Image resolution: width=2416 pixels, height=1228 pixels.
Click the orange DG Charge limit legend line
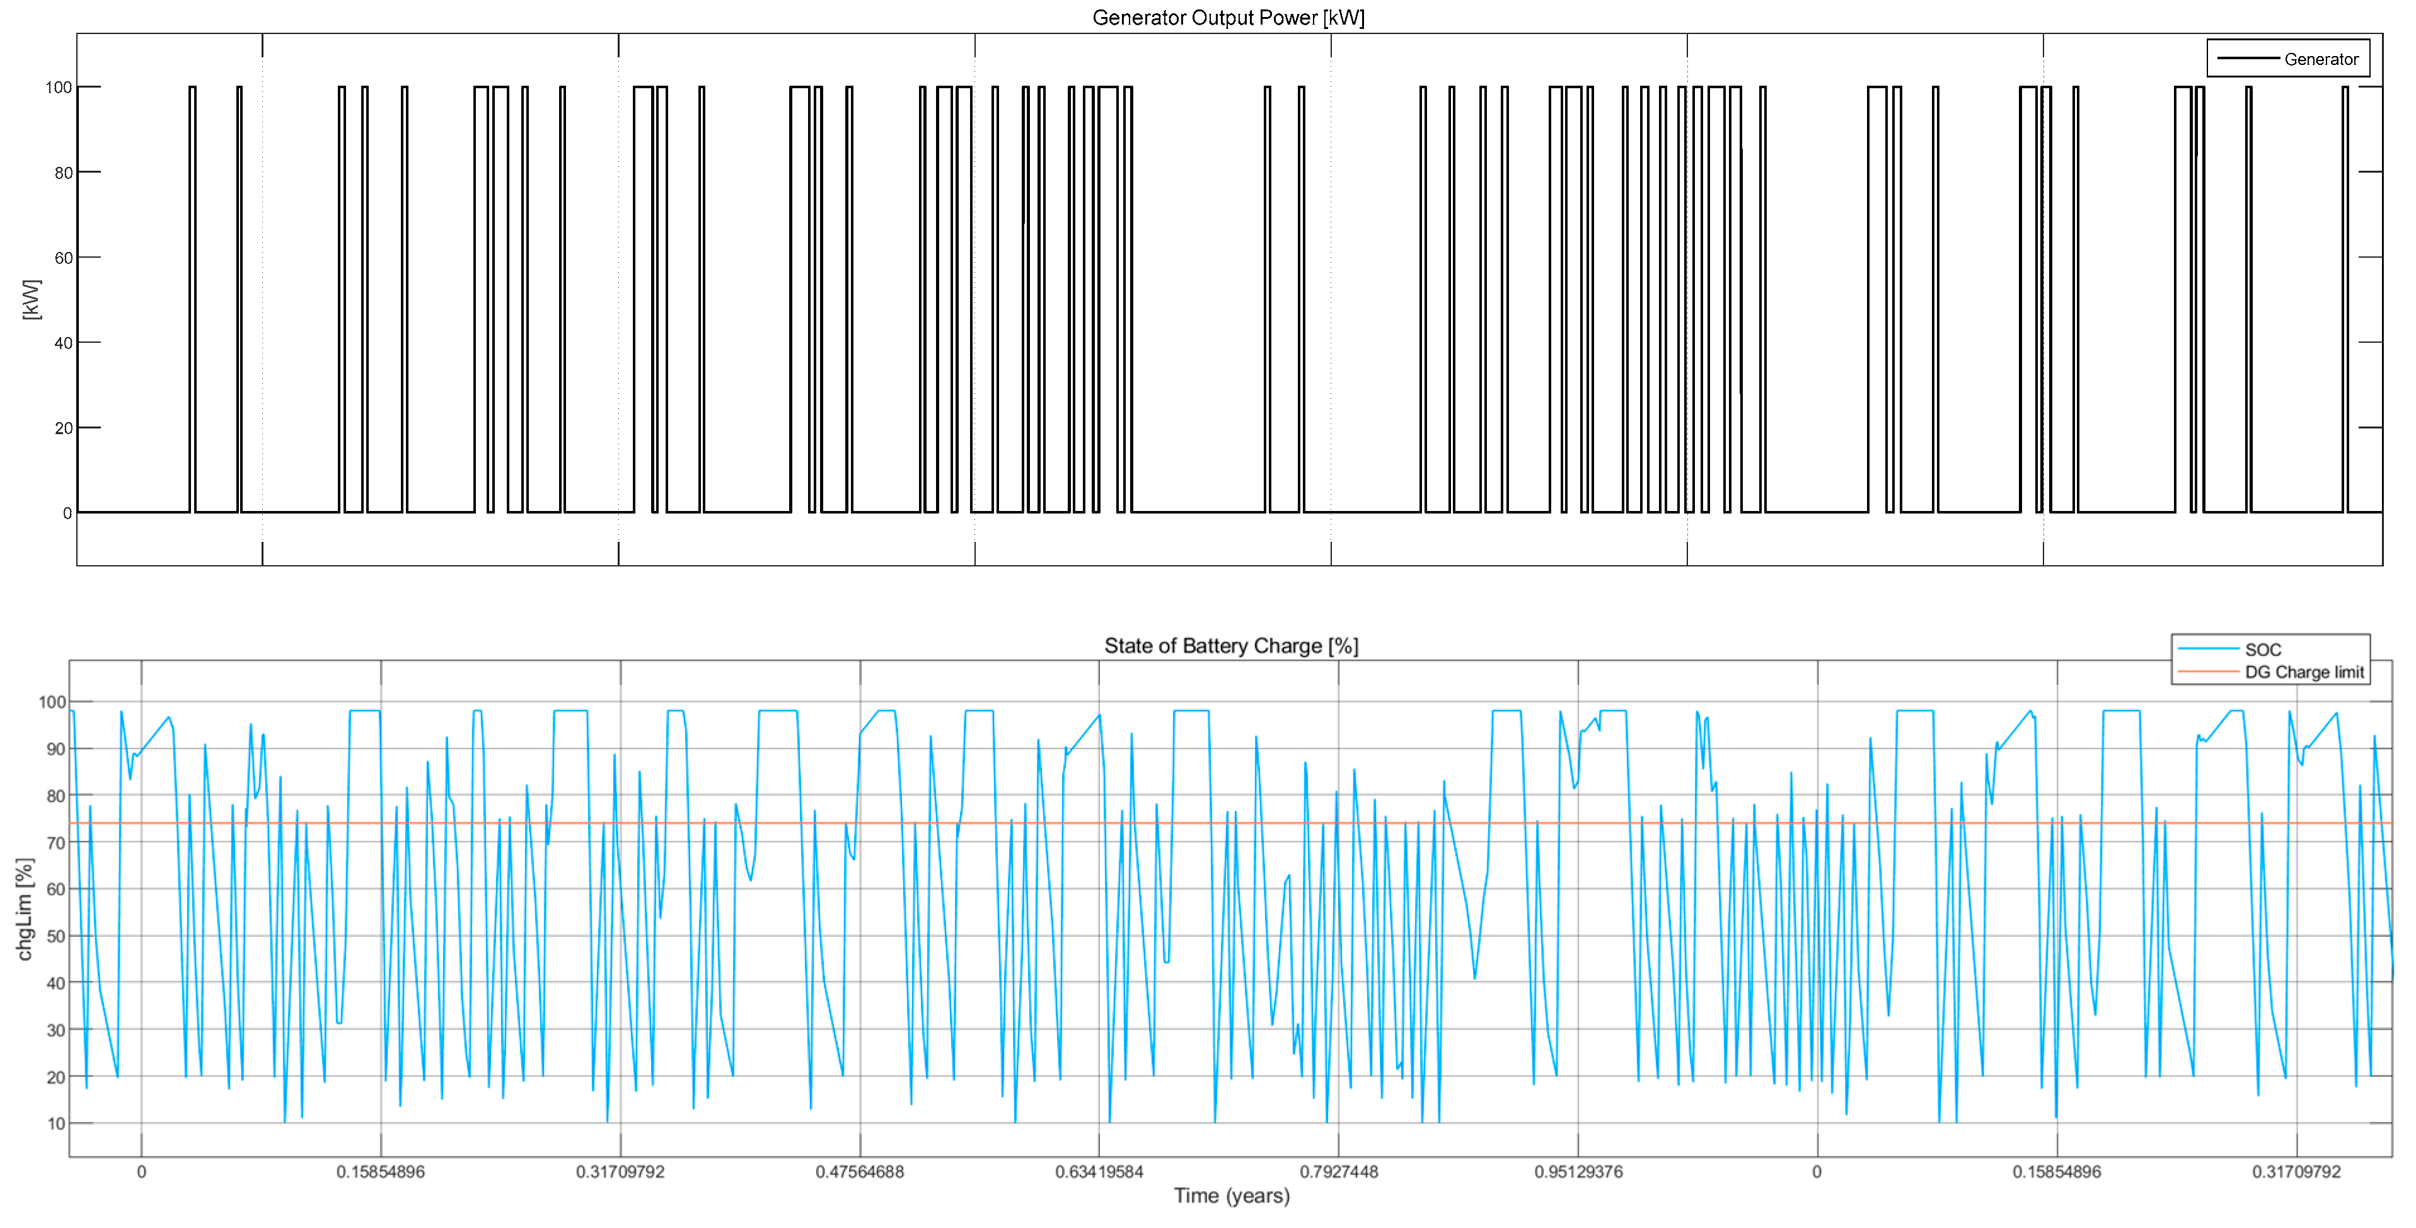(x=2208, y=672)
